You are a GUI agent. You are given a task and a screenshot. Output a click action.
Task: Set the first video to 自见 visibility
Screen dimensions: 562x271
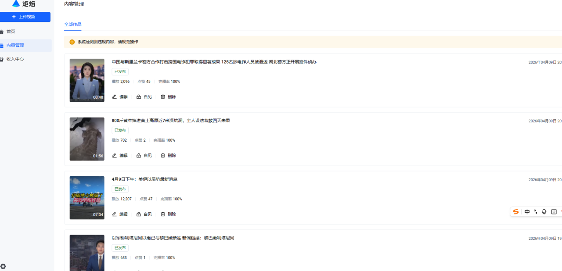(x=144, y=96)
